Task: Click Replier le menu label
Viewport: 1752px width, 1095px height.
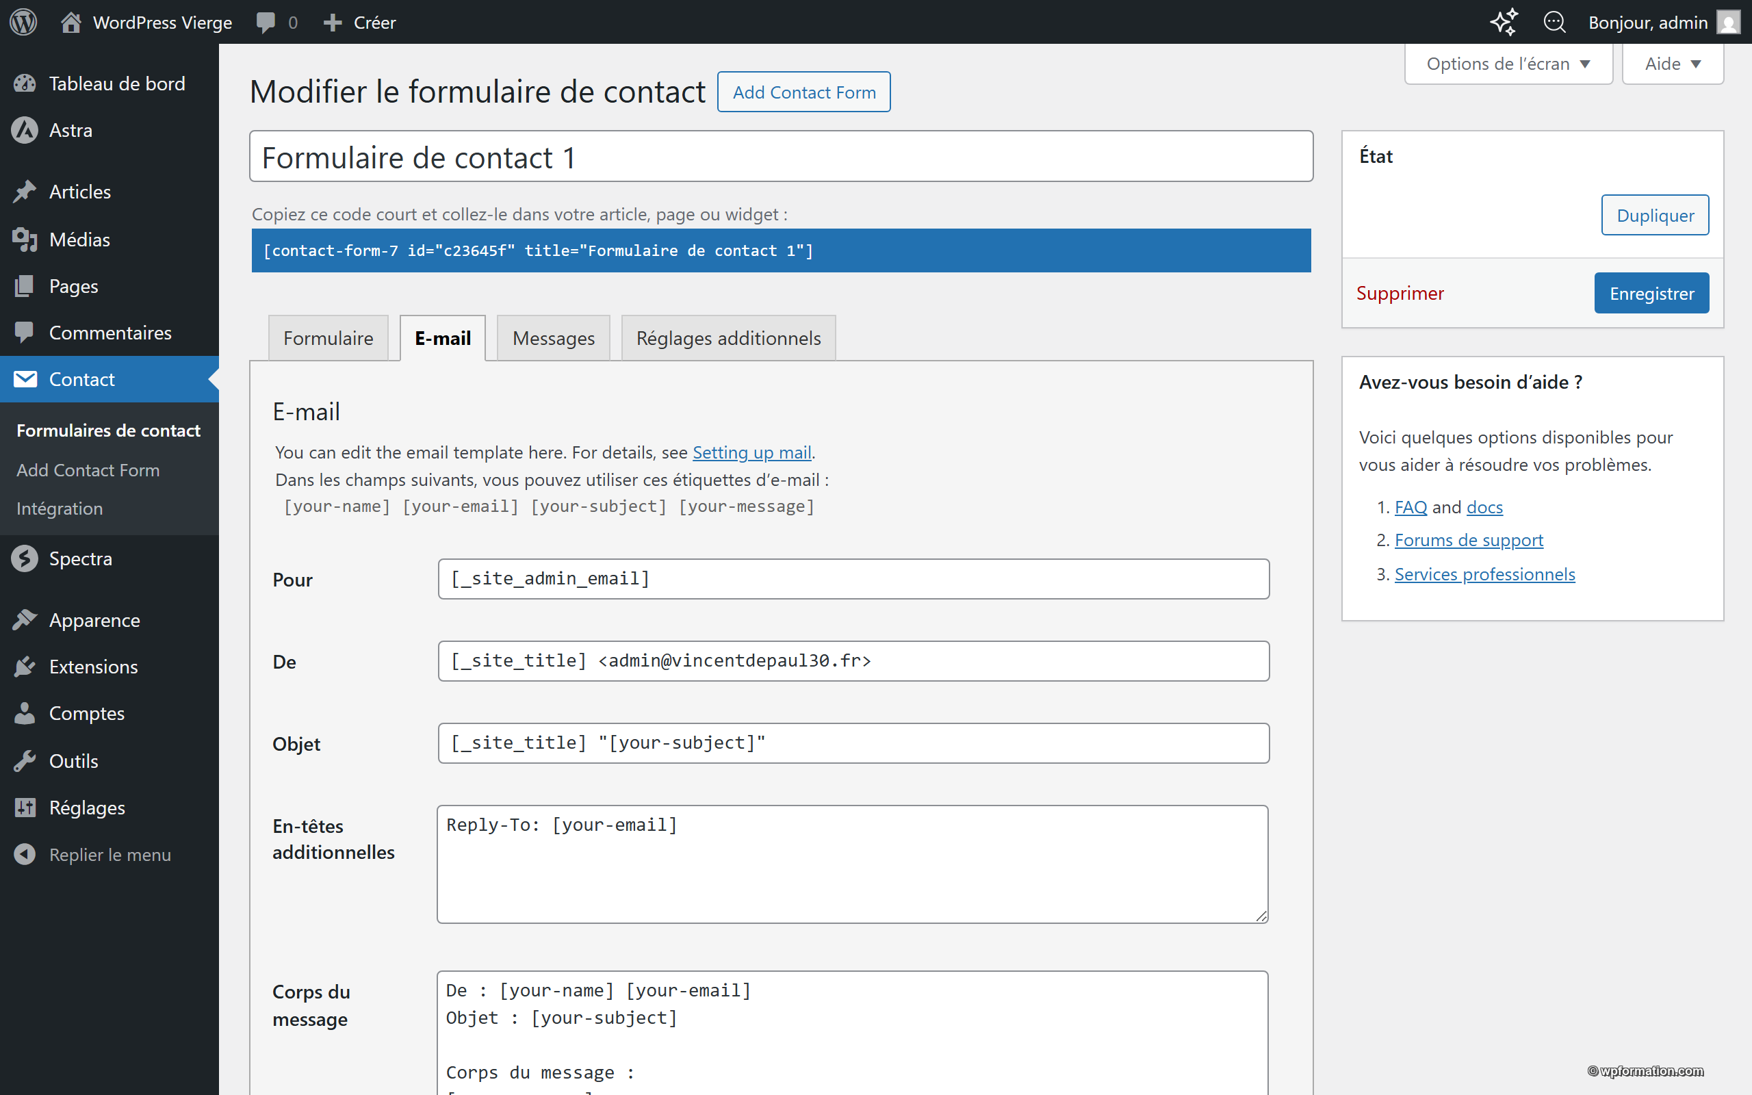Action: 110,855
